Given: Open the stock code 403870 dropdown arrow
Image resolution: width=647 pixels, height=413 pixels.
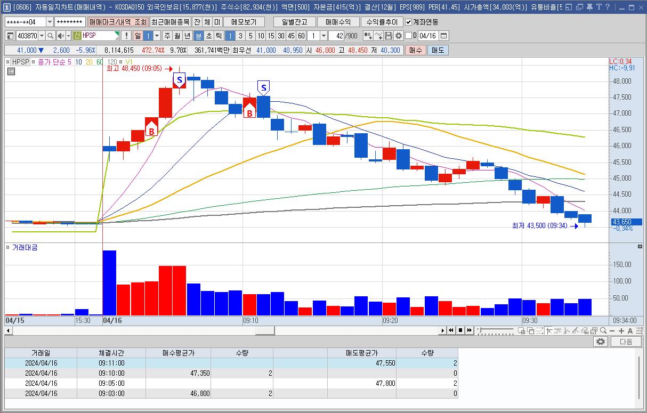Looking at the screenshot, I should [x=42, y=36].
